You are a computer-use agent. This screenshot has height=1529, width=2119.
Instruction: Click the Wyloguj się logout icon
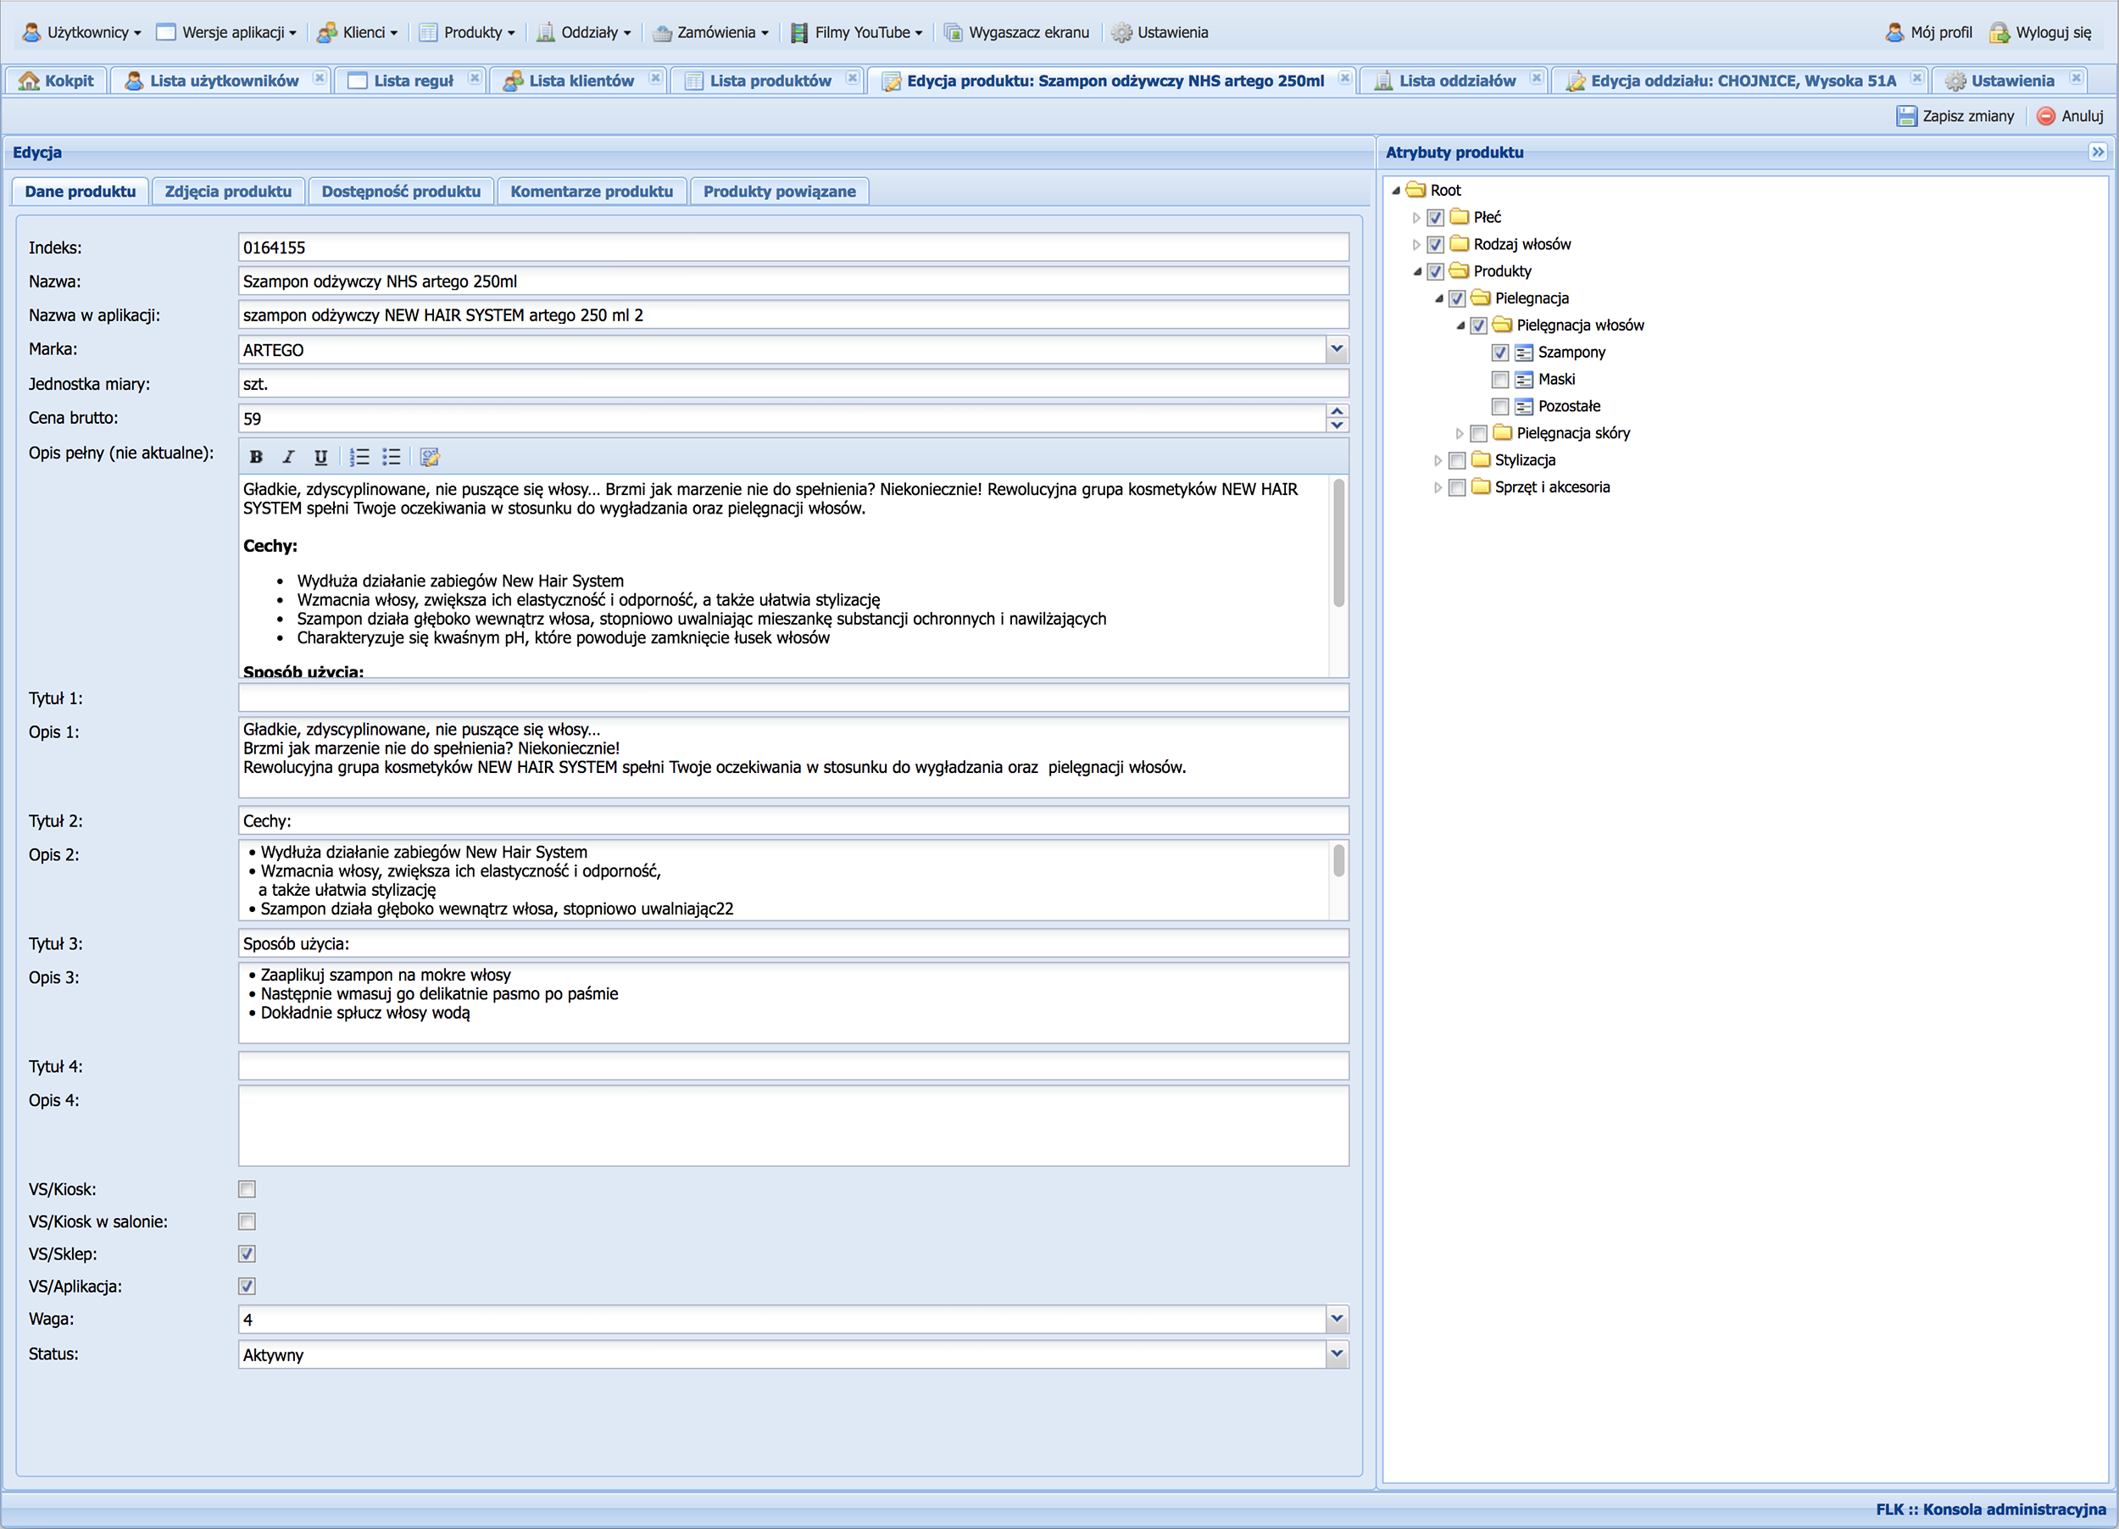1999,33
